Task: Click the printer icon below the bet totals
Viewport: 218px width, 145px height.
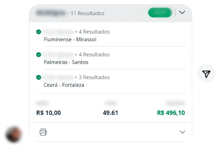Action: pos(43,132)
